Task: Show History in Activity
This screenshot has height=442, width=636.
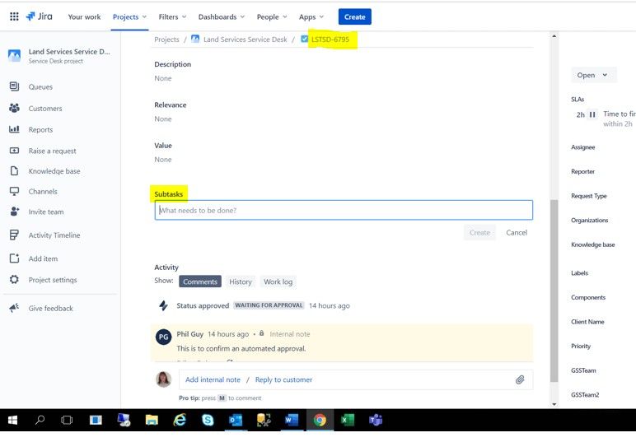Action: [x=241, y=281]
